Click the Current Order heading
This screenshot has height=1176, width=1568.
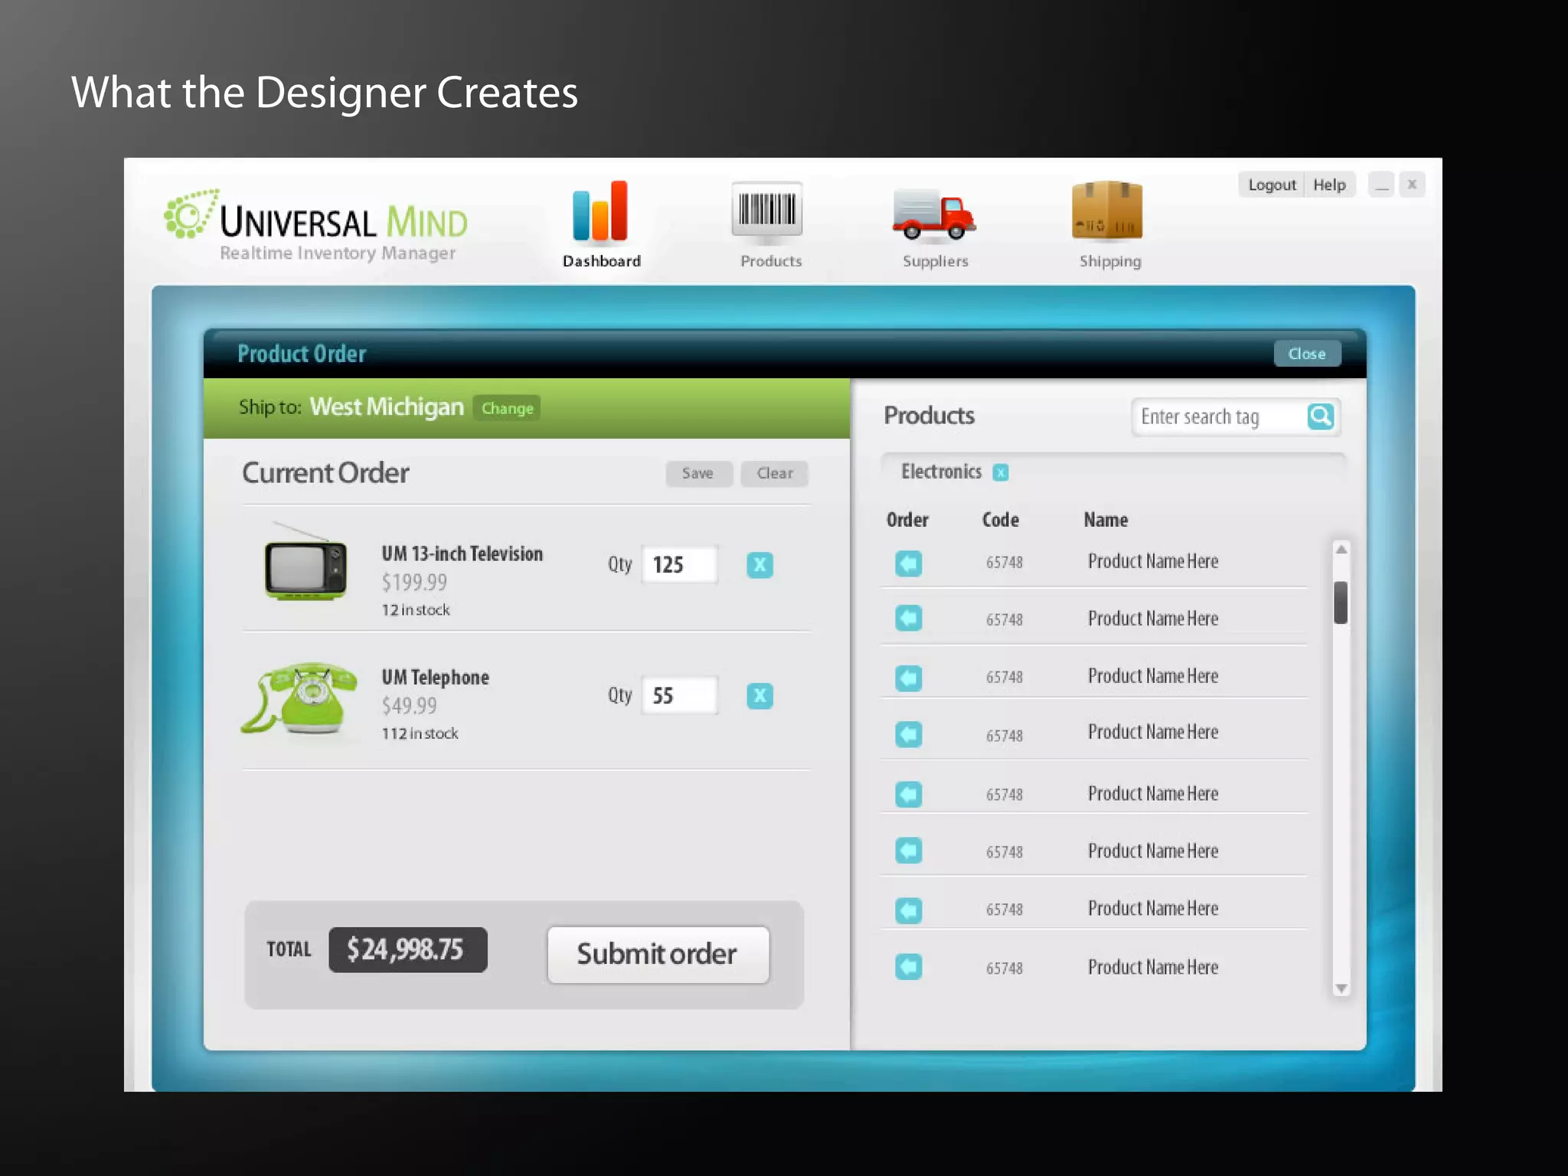[325, 473]
